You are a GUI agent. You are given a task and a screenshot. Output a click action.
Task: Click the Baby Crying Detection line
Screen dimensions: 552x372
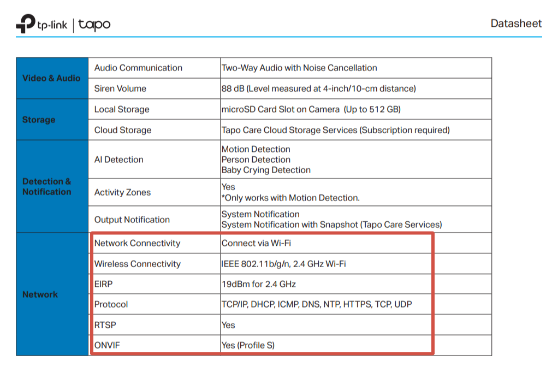(266, 170)
